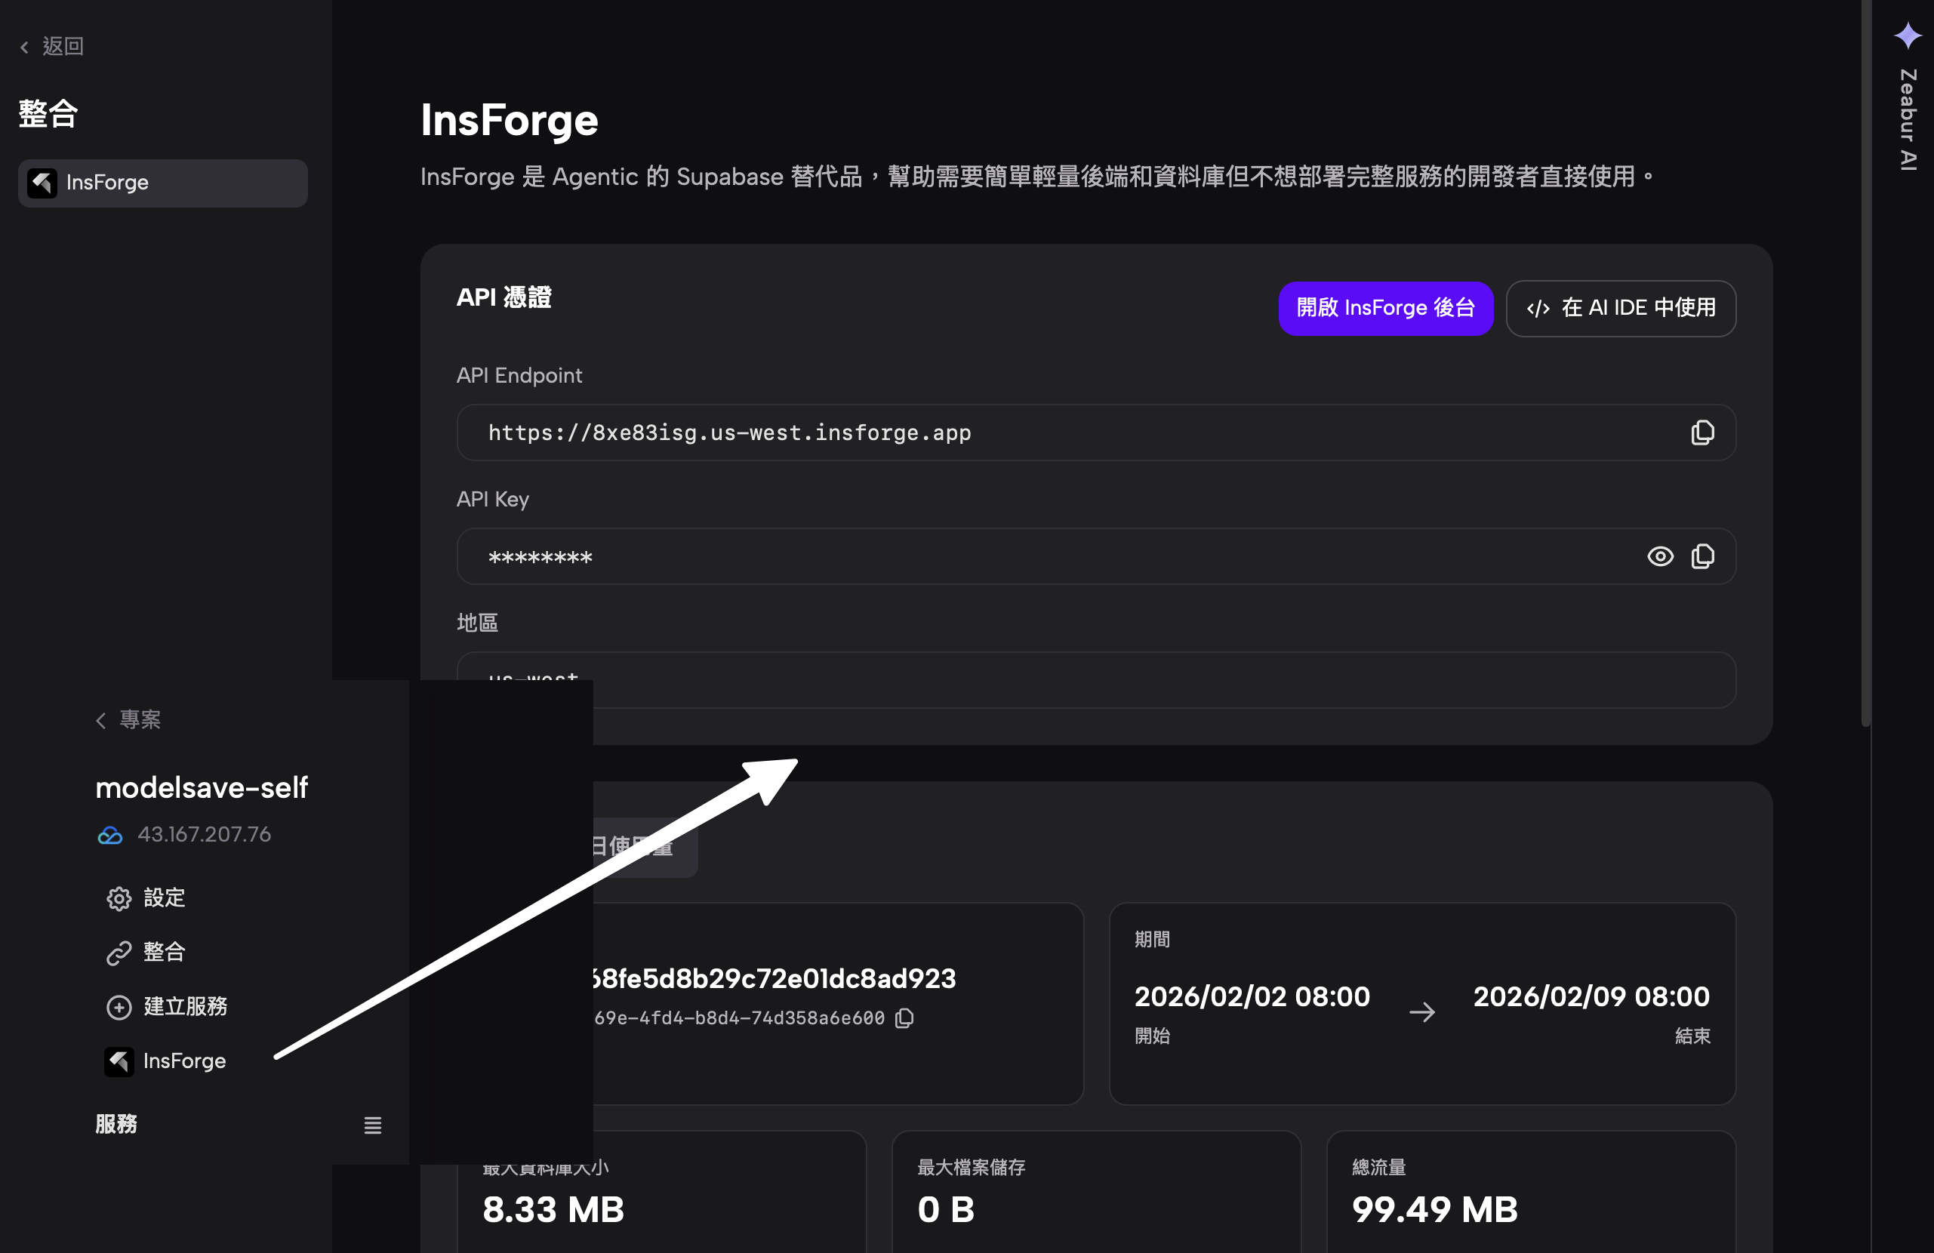Screen dimensions: 1934x1253
Task: Click the services list menu icon
Action: [x=372, y=1125]
